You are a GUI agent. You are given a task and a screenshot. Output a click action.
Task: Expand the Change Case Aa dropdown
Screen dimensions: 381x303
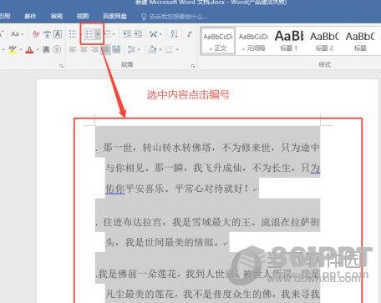pyautogui.click(x=17, y=34)
